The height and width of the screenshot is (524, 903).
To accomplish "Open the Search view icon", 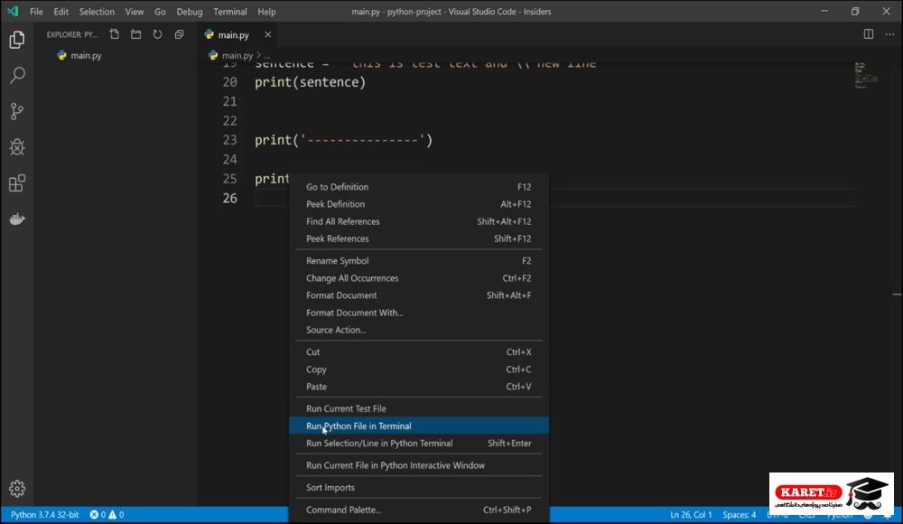I will [x=17, y=75].
